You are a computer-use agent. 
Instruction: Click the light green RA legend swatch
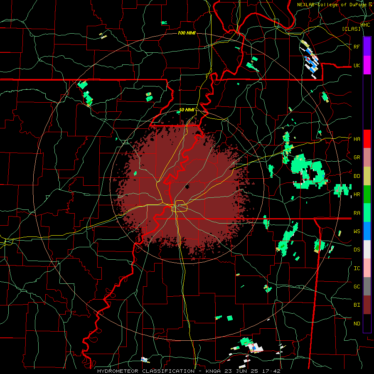367,213
